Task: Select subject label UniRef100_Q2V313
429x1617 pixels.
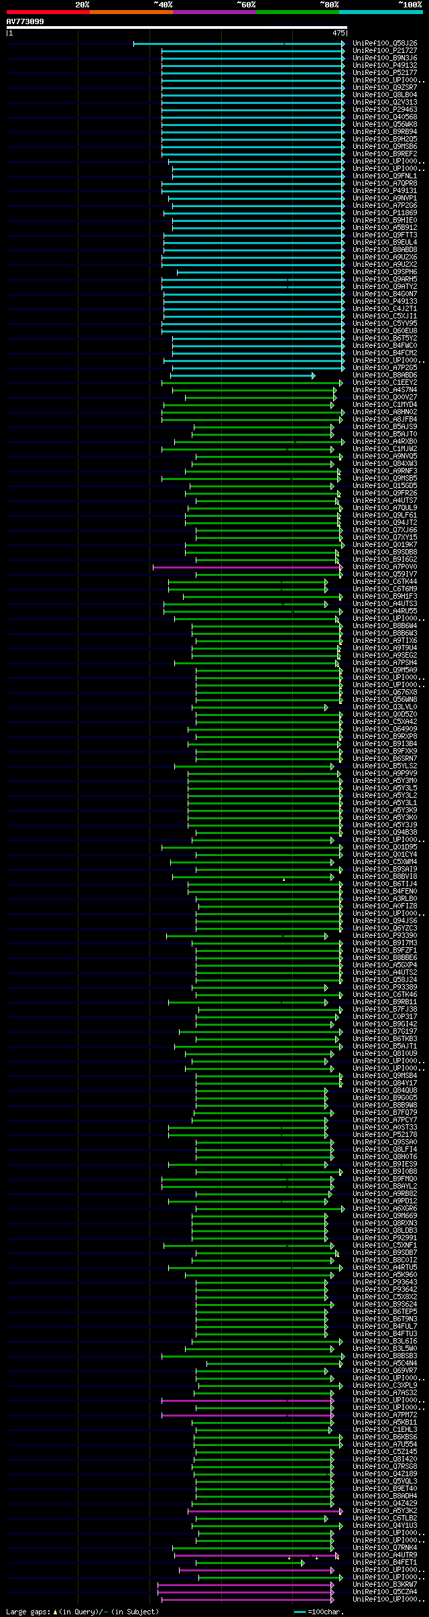Action: click(385, 103)
